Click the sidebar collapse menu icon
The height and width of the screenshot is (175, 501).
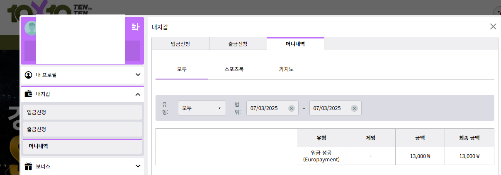136,27
